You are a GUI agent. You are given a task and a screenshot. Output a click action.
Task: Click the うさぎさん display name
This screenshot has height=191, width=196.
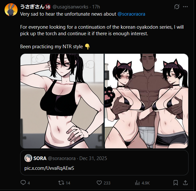32,7
